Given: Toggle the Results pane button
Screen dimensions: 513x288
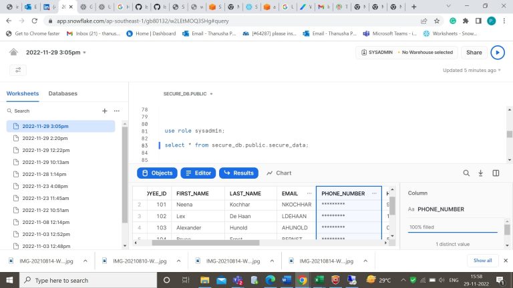Looking at the screenshot, I should click(x=238, y=173).
